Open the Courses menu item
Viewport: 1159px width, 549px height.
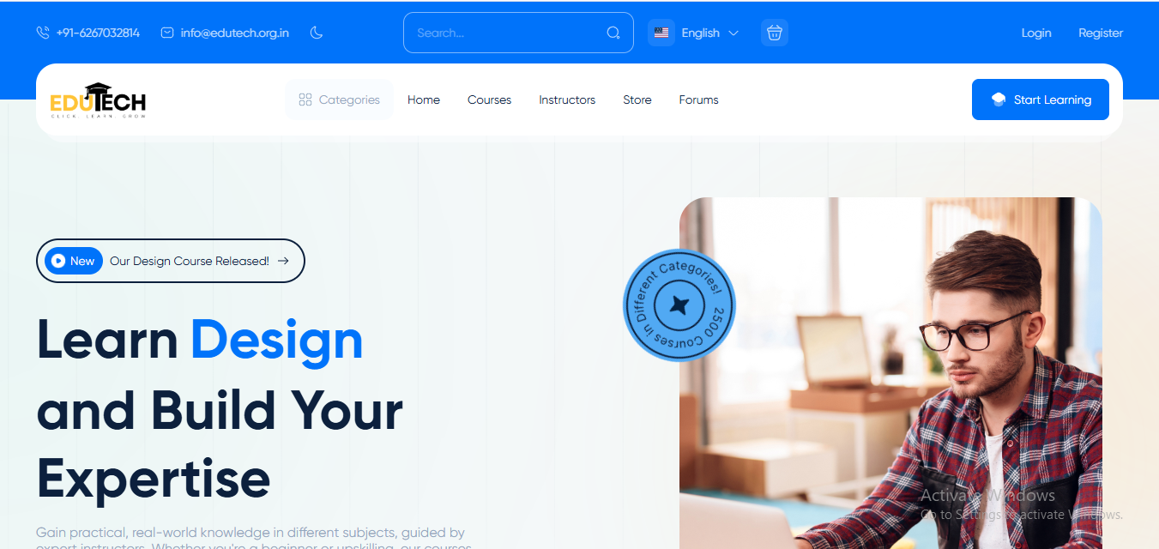(x=489, y=100)
